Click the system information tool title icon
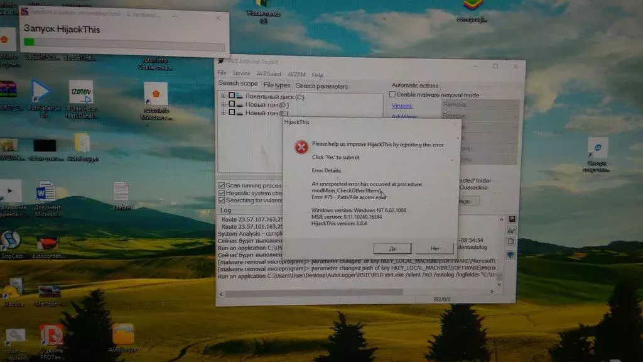This screenshot has width=643, height=362. [x=25, y=11]
